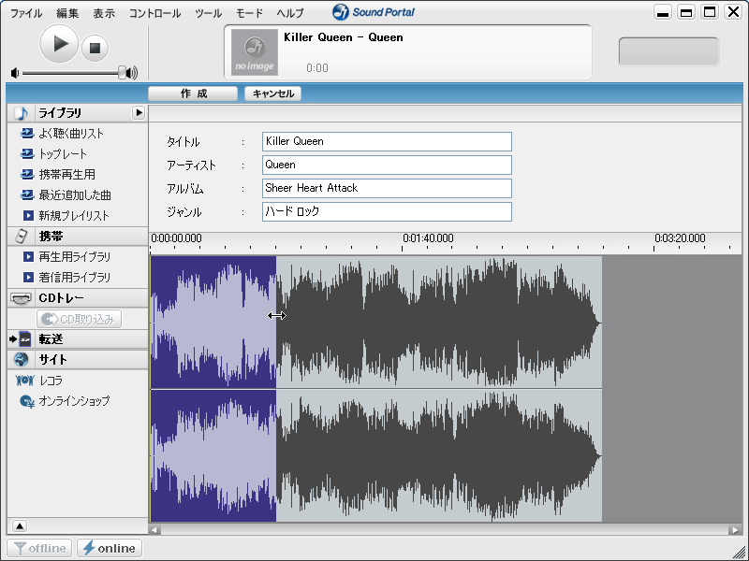Screen dimensions: 749x561
Task: Click the 転送 memory card icon
Action: click(x=25, y=339)
